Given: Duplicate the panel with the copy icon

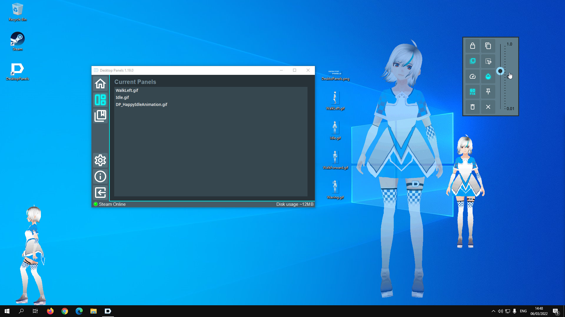Looking at the screenshot, I should coord(488,46).
